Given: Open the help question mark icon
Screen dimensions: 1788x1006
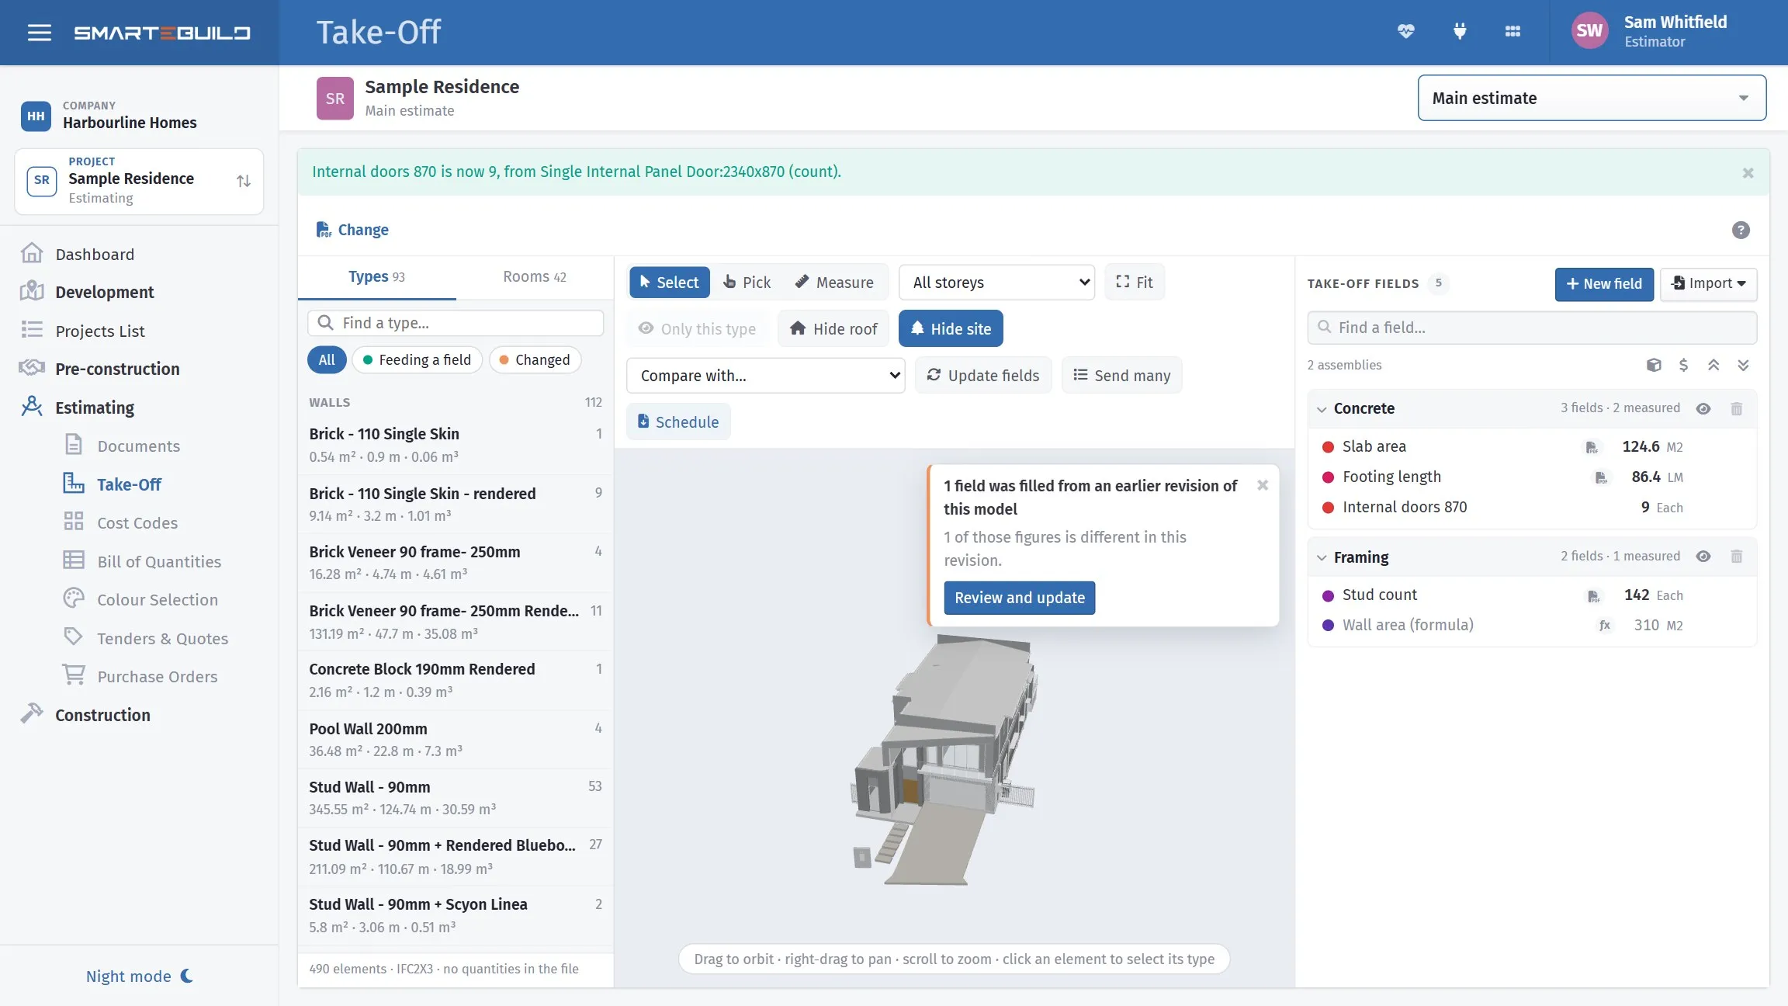Looking at the screenshot, I should coord(1741,230).
